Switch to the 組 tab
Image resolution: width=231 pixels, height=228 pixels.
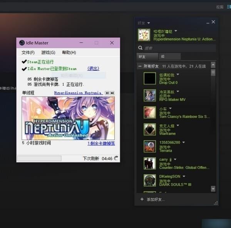pos(163,57)
